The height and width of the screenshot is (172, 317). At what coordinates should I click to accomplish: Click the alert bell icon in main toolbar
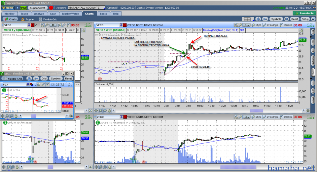pos(258,19)
